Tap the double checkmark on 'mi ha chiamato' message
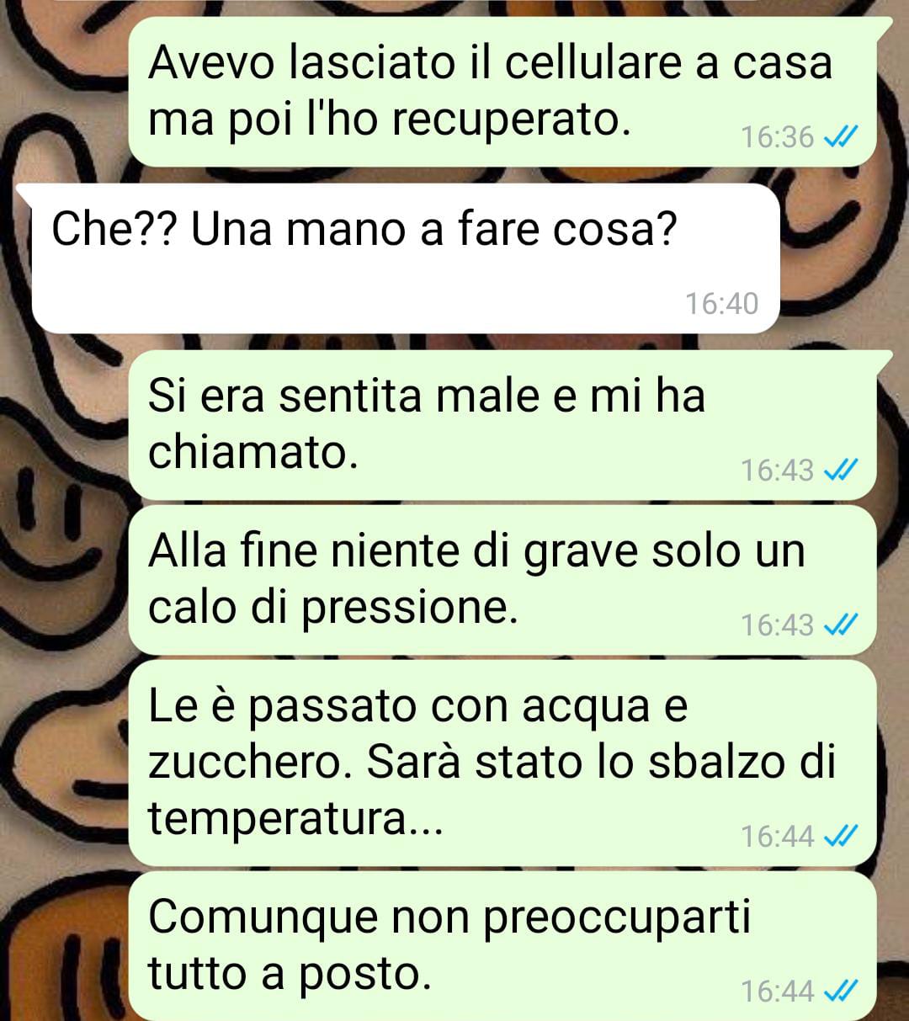The image size is (909, 1021). 841,470
